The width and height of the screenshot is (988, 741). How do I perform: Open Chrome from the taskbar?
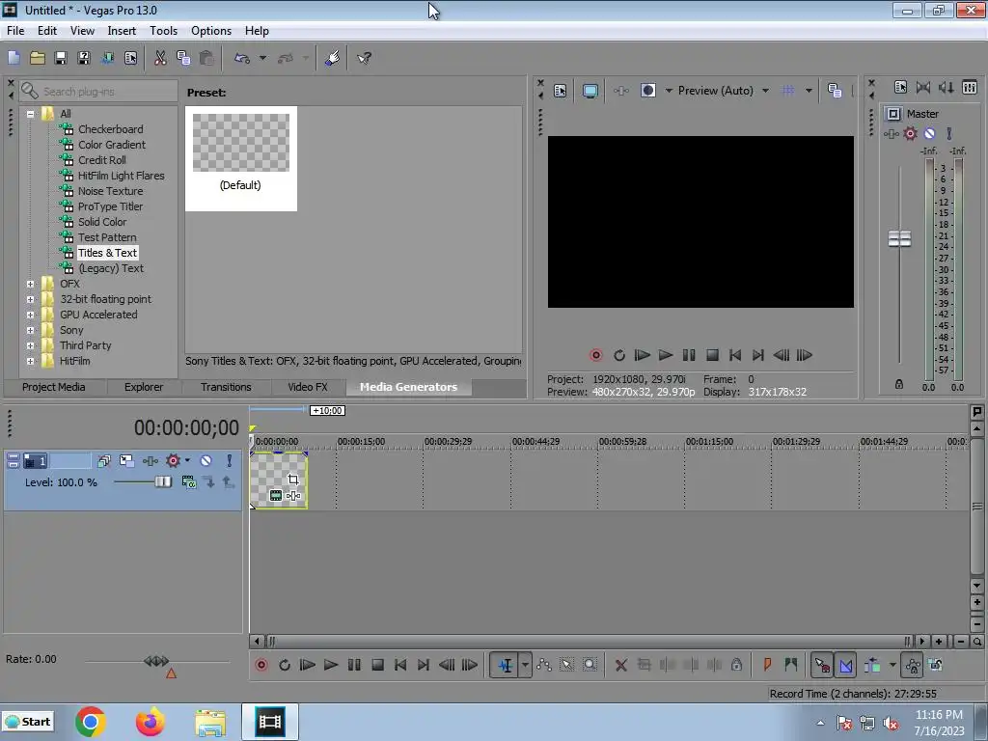[90, 722]
